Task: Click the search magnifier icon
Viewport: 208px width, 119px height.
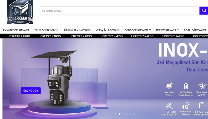Action: click(x=204, y=11)
